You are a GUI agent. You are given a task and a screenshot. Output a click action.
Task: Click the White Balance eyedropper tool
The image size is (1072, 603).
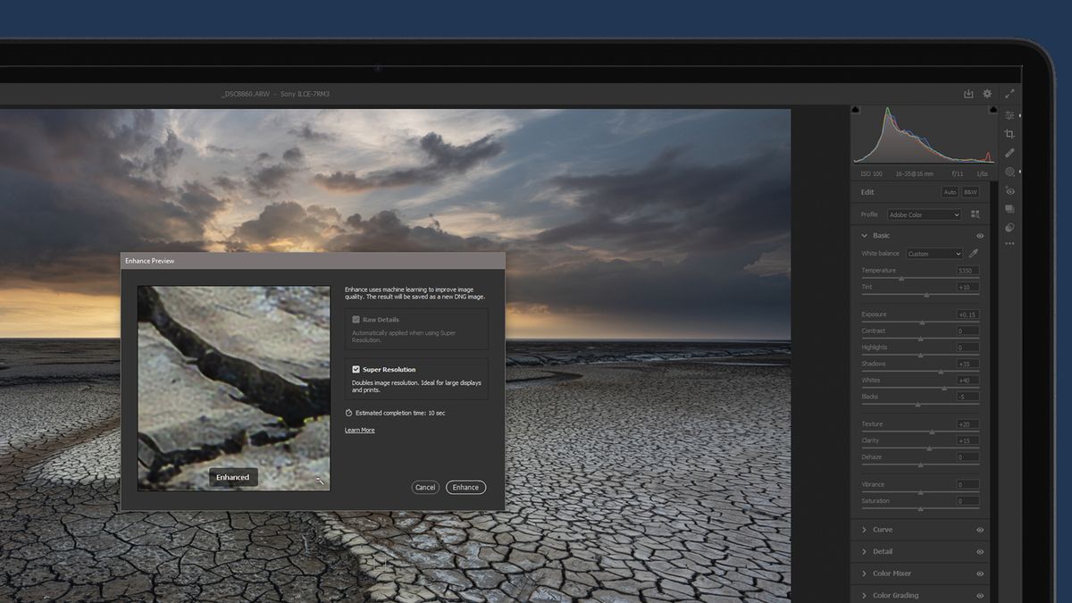click(x=974, y=254)
